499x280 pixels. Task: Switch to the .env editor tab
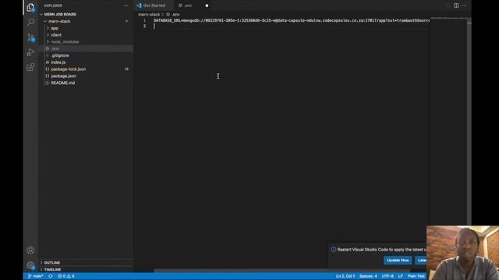(189, 5)
